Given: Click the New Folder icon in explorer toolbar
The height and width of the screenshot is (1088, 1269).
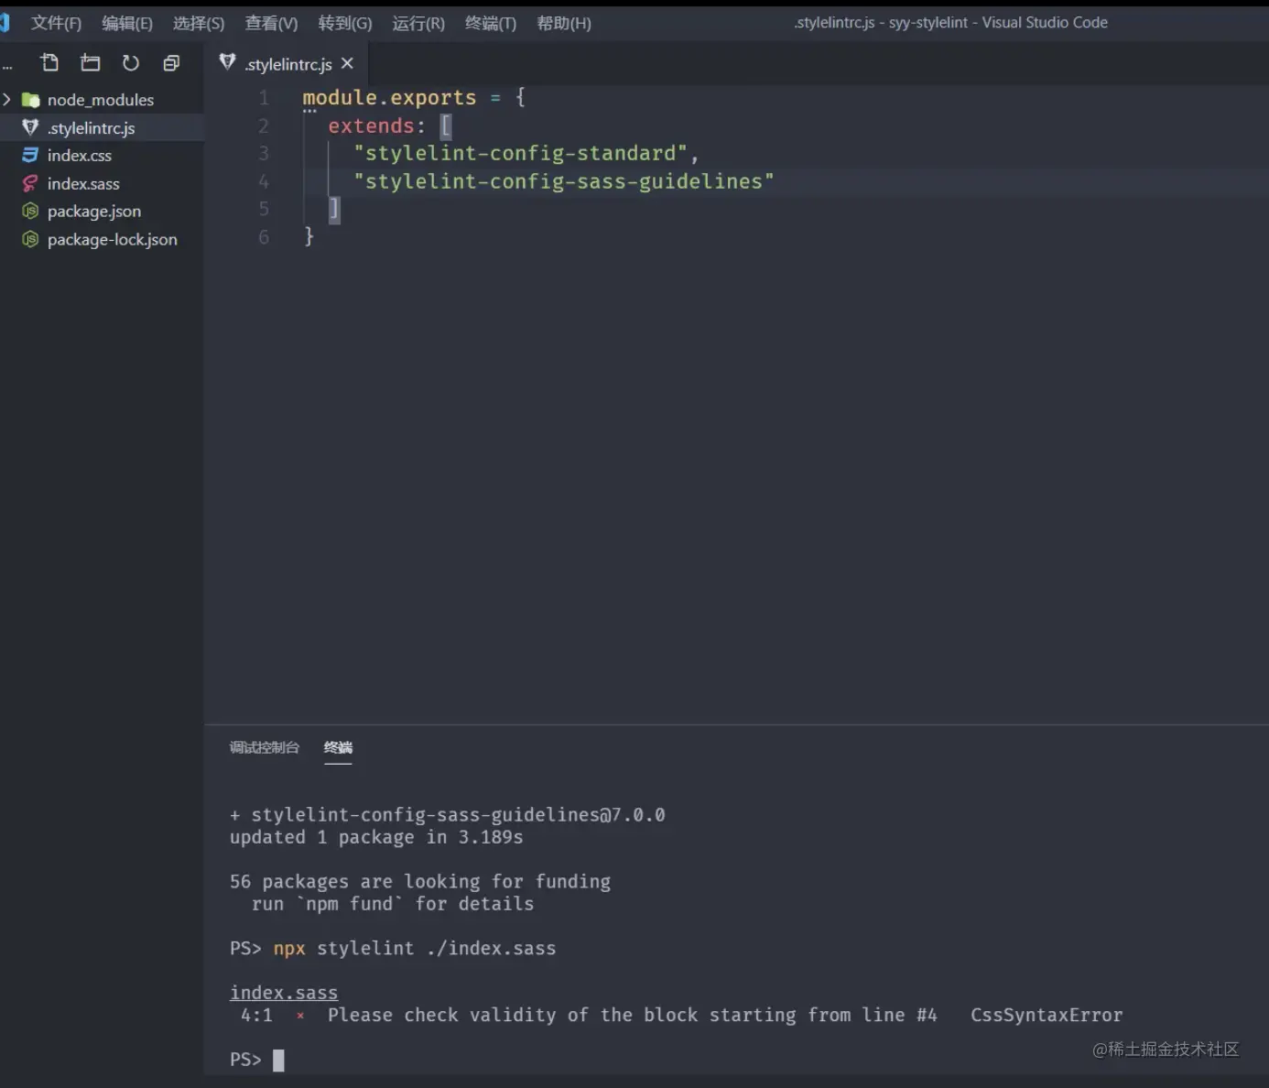Looking at the screenshot, I should (x=90, y=62).
